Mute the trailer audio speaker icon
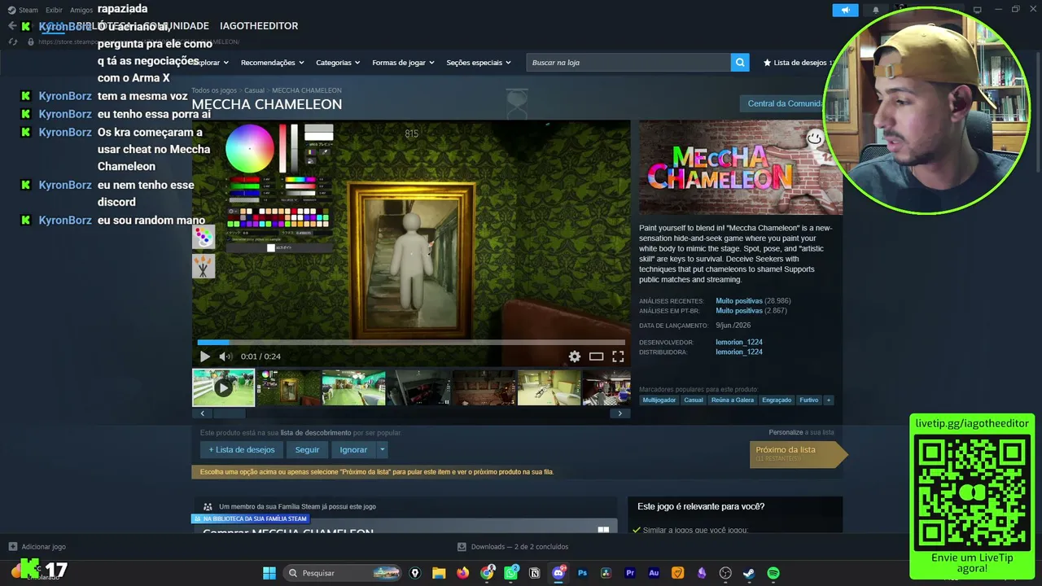Image resolution: width=1042 pixels, height=586 pixels. [225, 356]
